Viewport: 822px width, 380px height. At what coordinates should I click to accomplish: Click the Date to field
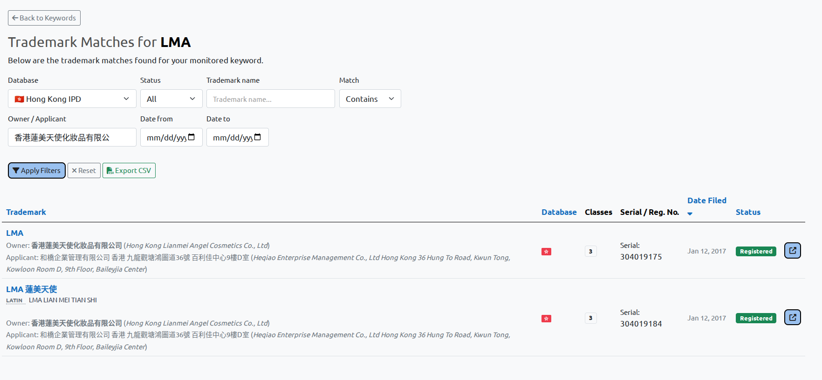point(238,137)
